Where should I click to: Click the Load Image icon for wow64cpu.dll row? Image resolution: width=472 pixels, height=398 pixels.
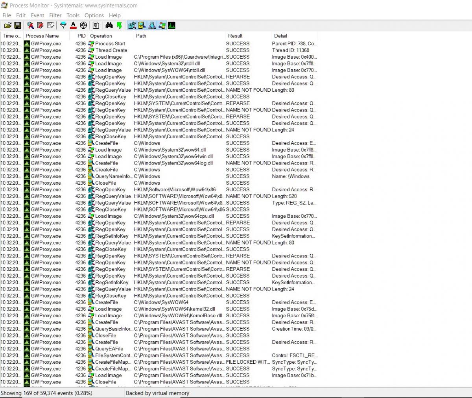(x=91, y=216)
